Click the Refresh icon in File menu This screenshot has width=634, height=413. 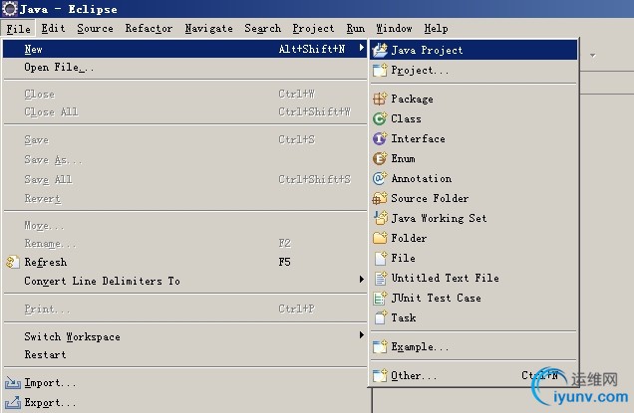pyautogui.click(x=13, y=262)
